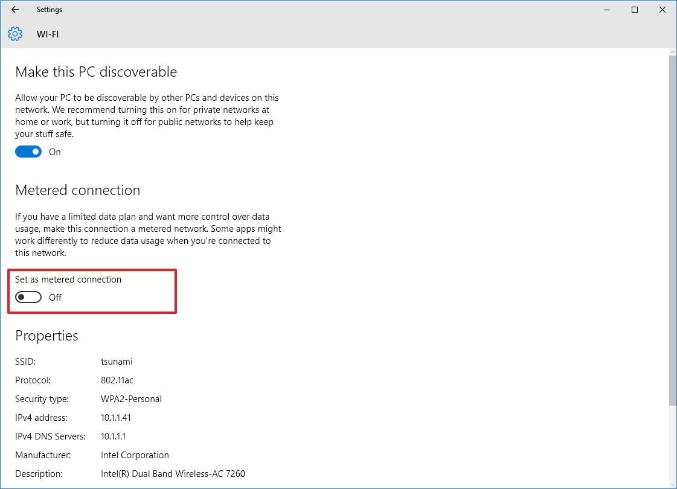
Task: Click the Manufacturer value Intel Corporation
Action: point(135,455)
